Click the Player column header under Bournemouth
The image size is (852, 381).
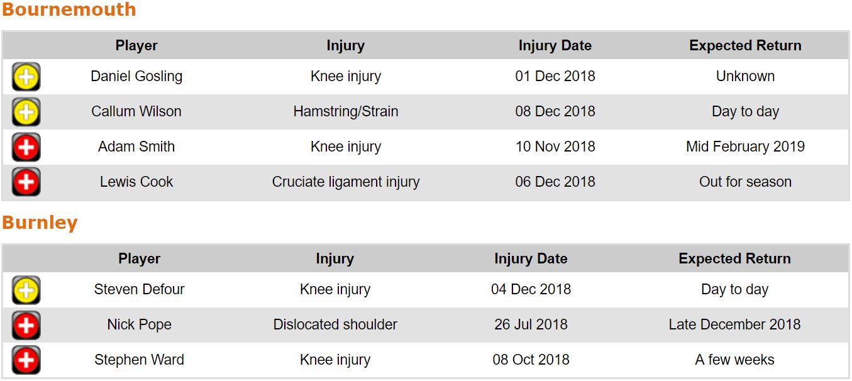136,46
